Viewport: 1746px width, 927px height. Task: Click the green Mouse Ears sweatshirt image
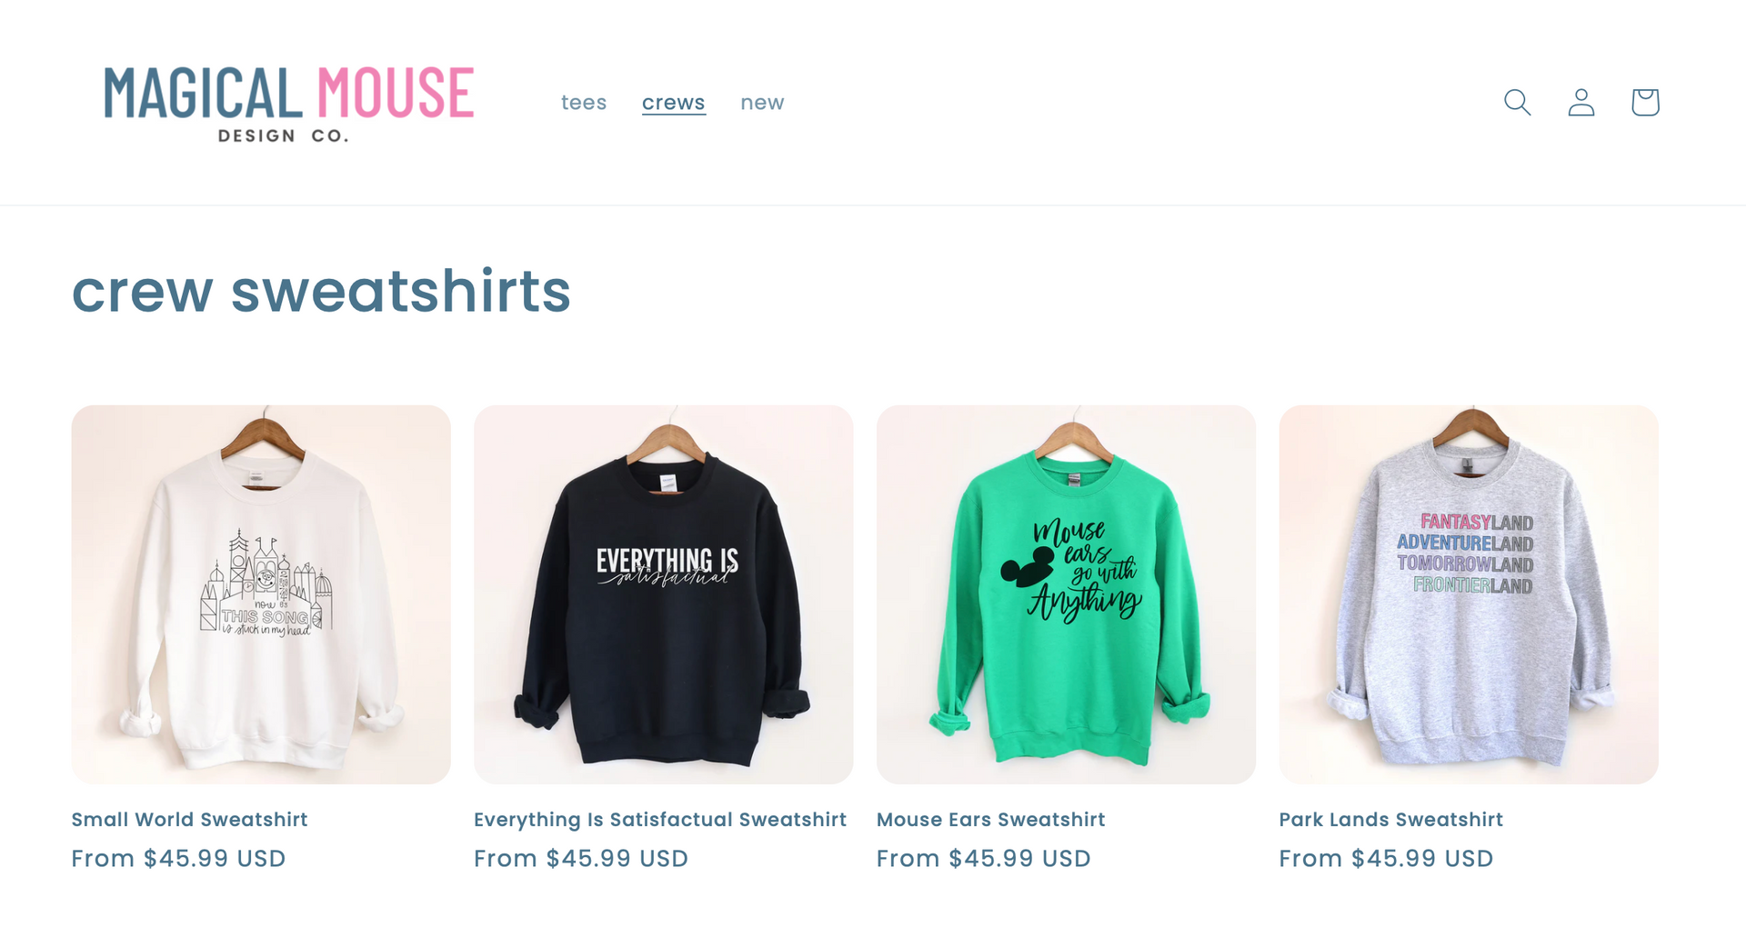pos(1066,594)
